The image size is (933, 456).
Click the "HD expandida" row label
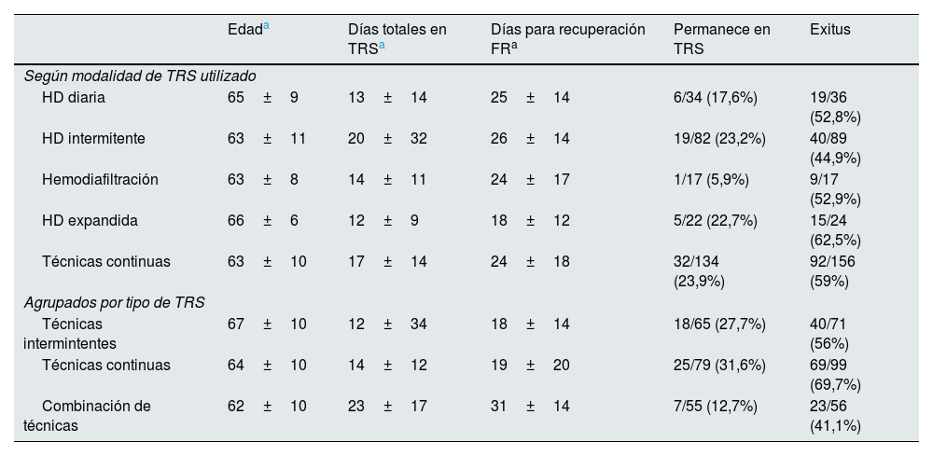point(90,220)
